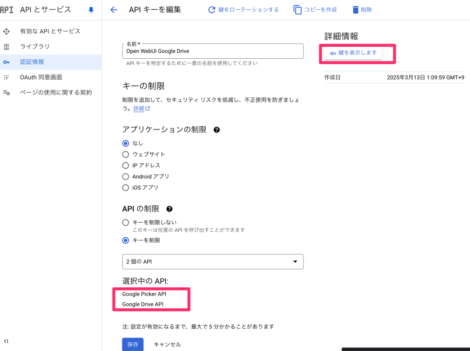Select the Android アプリ restriction

click(126, 177)
